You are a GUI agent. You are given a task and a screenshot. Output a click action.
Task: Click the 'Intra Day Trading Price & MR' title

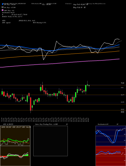point(46,124)
